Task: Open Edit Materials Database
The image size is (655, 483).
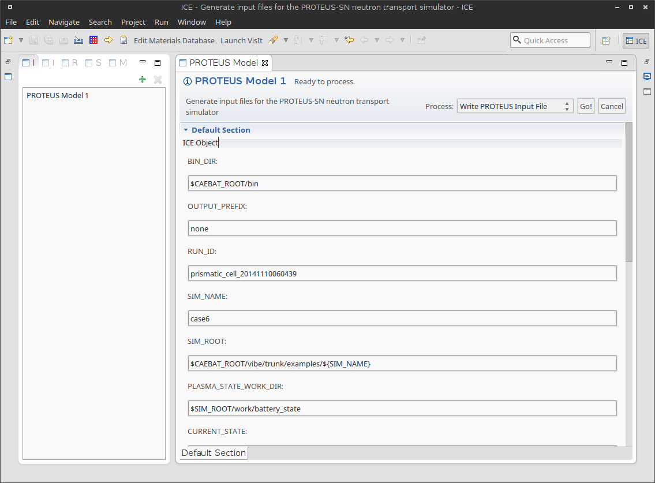Action: tap(174, 40)
